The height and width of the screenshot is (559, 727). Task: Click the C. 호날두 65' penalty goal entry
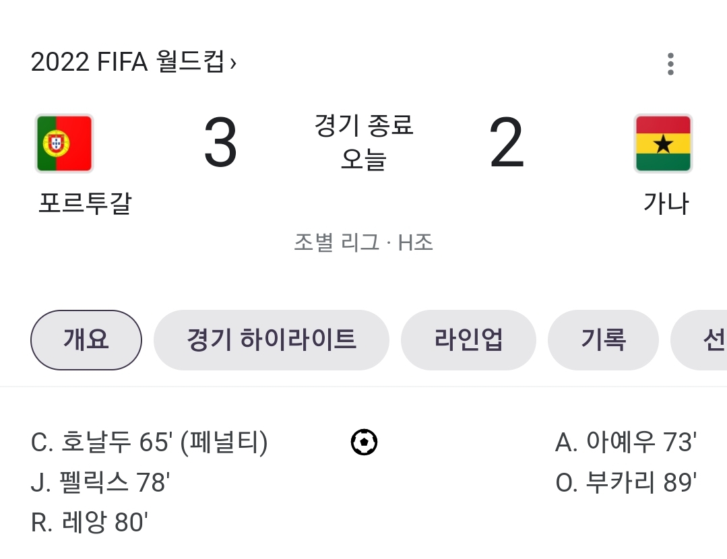click(150, 442)
